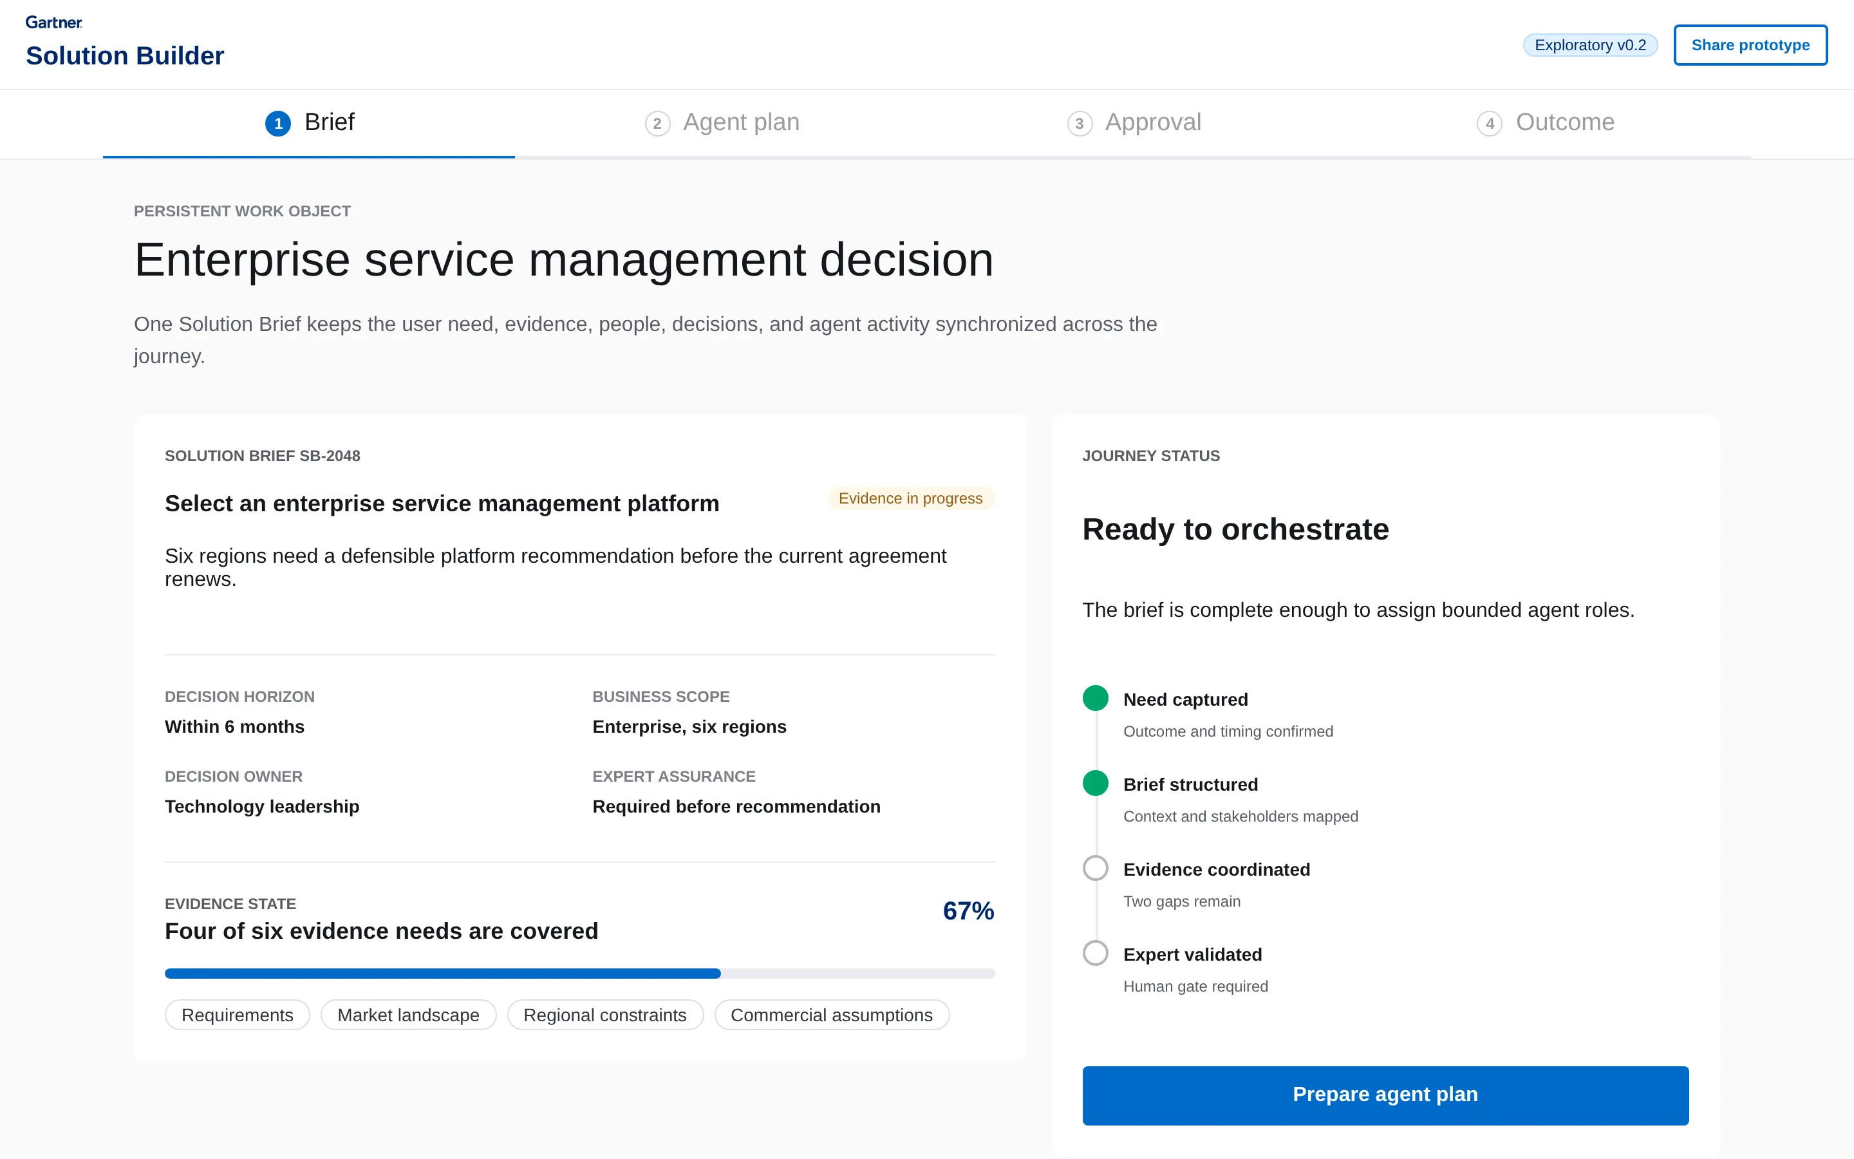Viewport: 1854px width, 1159px height.
Task: Click the Solution Builder title
Action: (125, 56)
